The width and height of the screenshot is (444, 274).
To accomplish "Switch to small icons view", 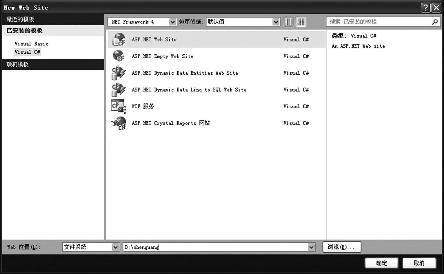I will (288, 22).
